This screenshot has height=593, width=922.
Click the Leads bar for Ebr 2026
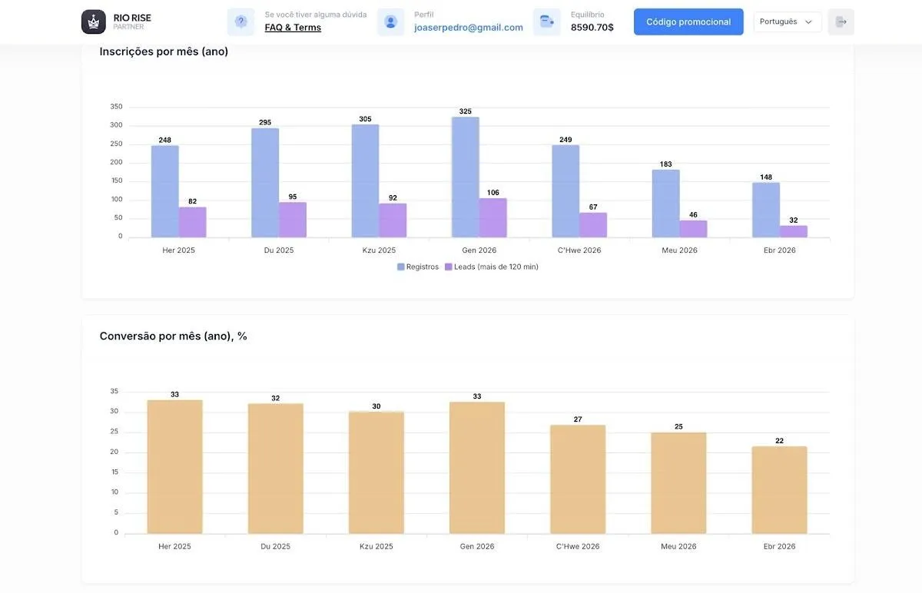click(794, 231)
